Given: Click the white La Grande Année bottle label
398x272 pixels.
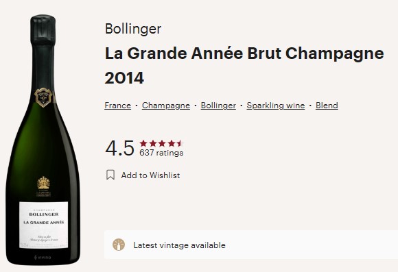Looking at the screenshot, I should pos(44,225).
